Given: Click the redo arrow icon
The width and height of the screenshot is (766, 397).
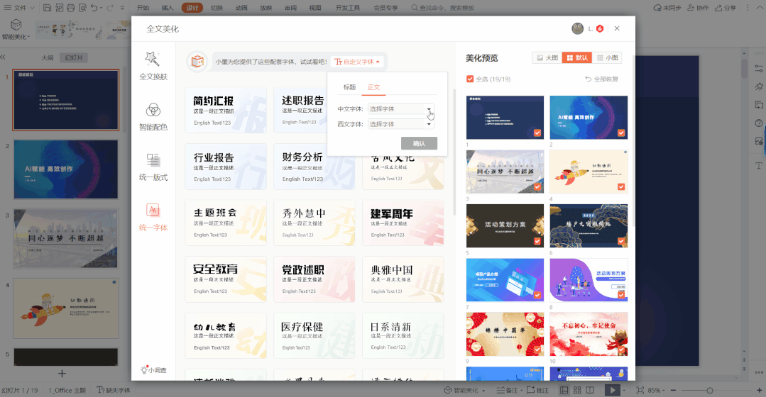Looking at the screenshot, I should (x=110, y=8).
